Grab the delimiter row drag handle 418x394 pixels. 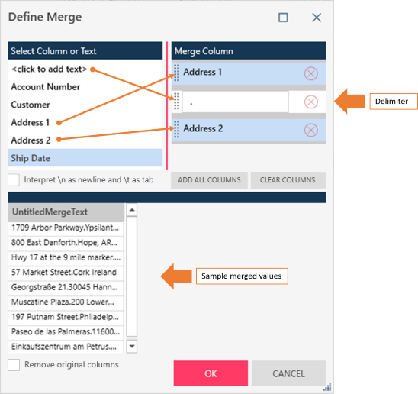176,101
